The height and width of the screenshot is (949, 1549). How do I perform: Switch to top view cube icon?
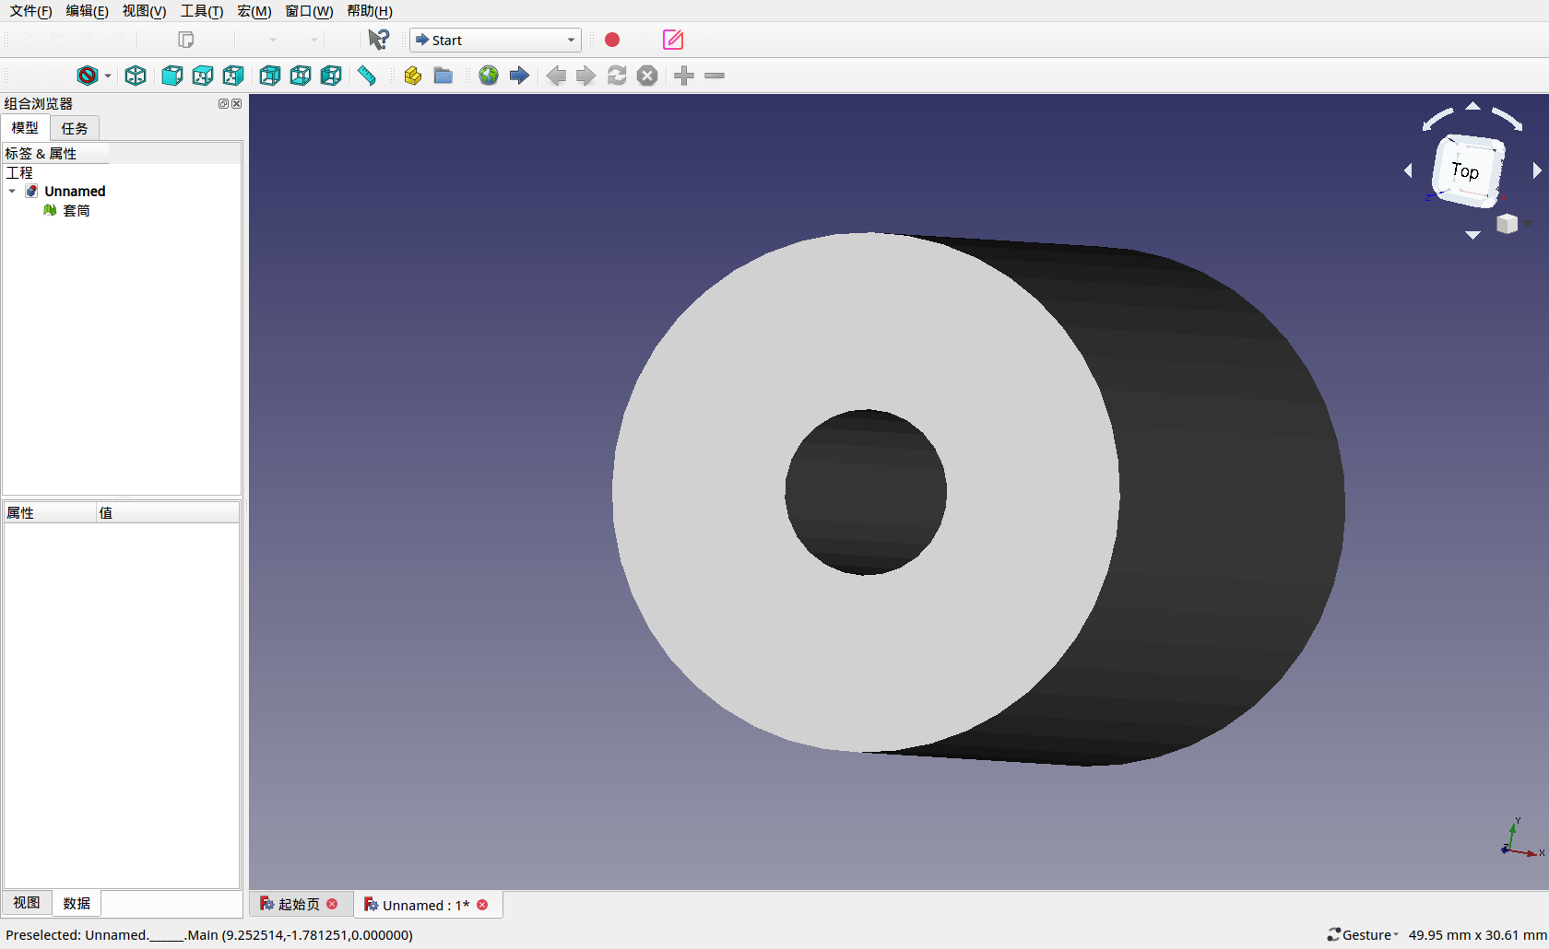pyautogui.click(x=203, y=76)
